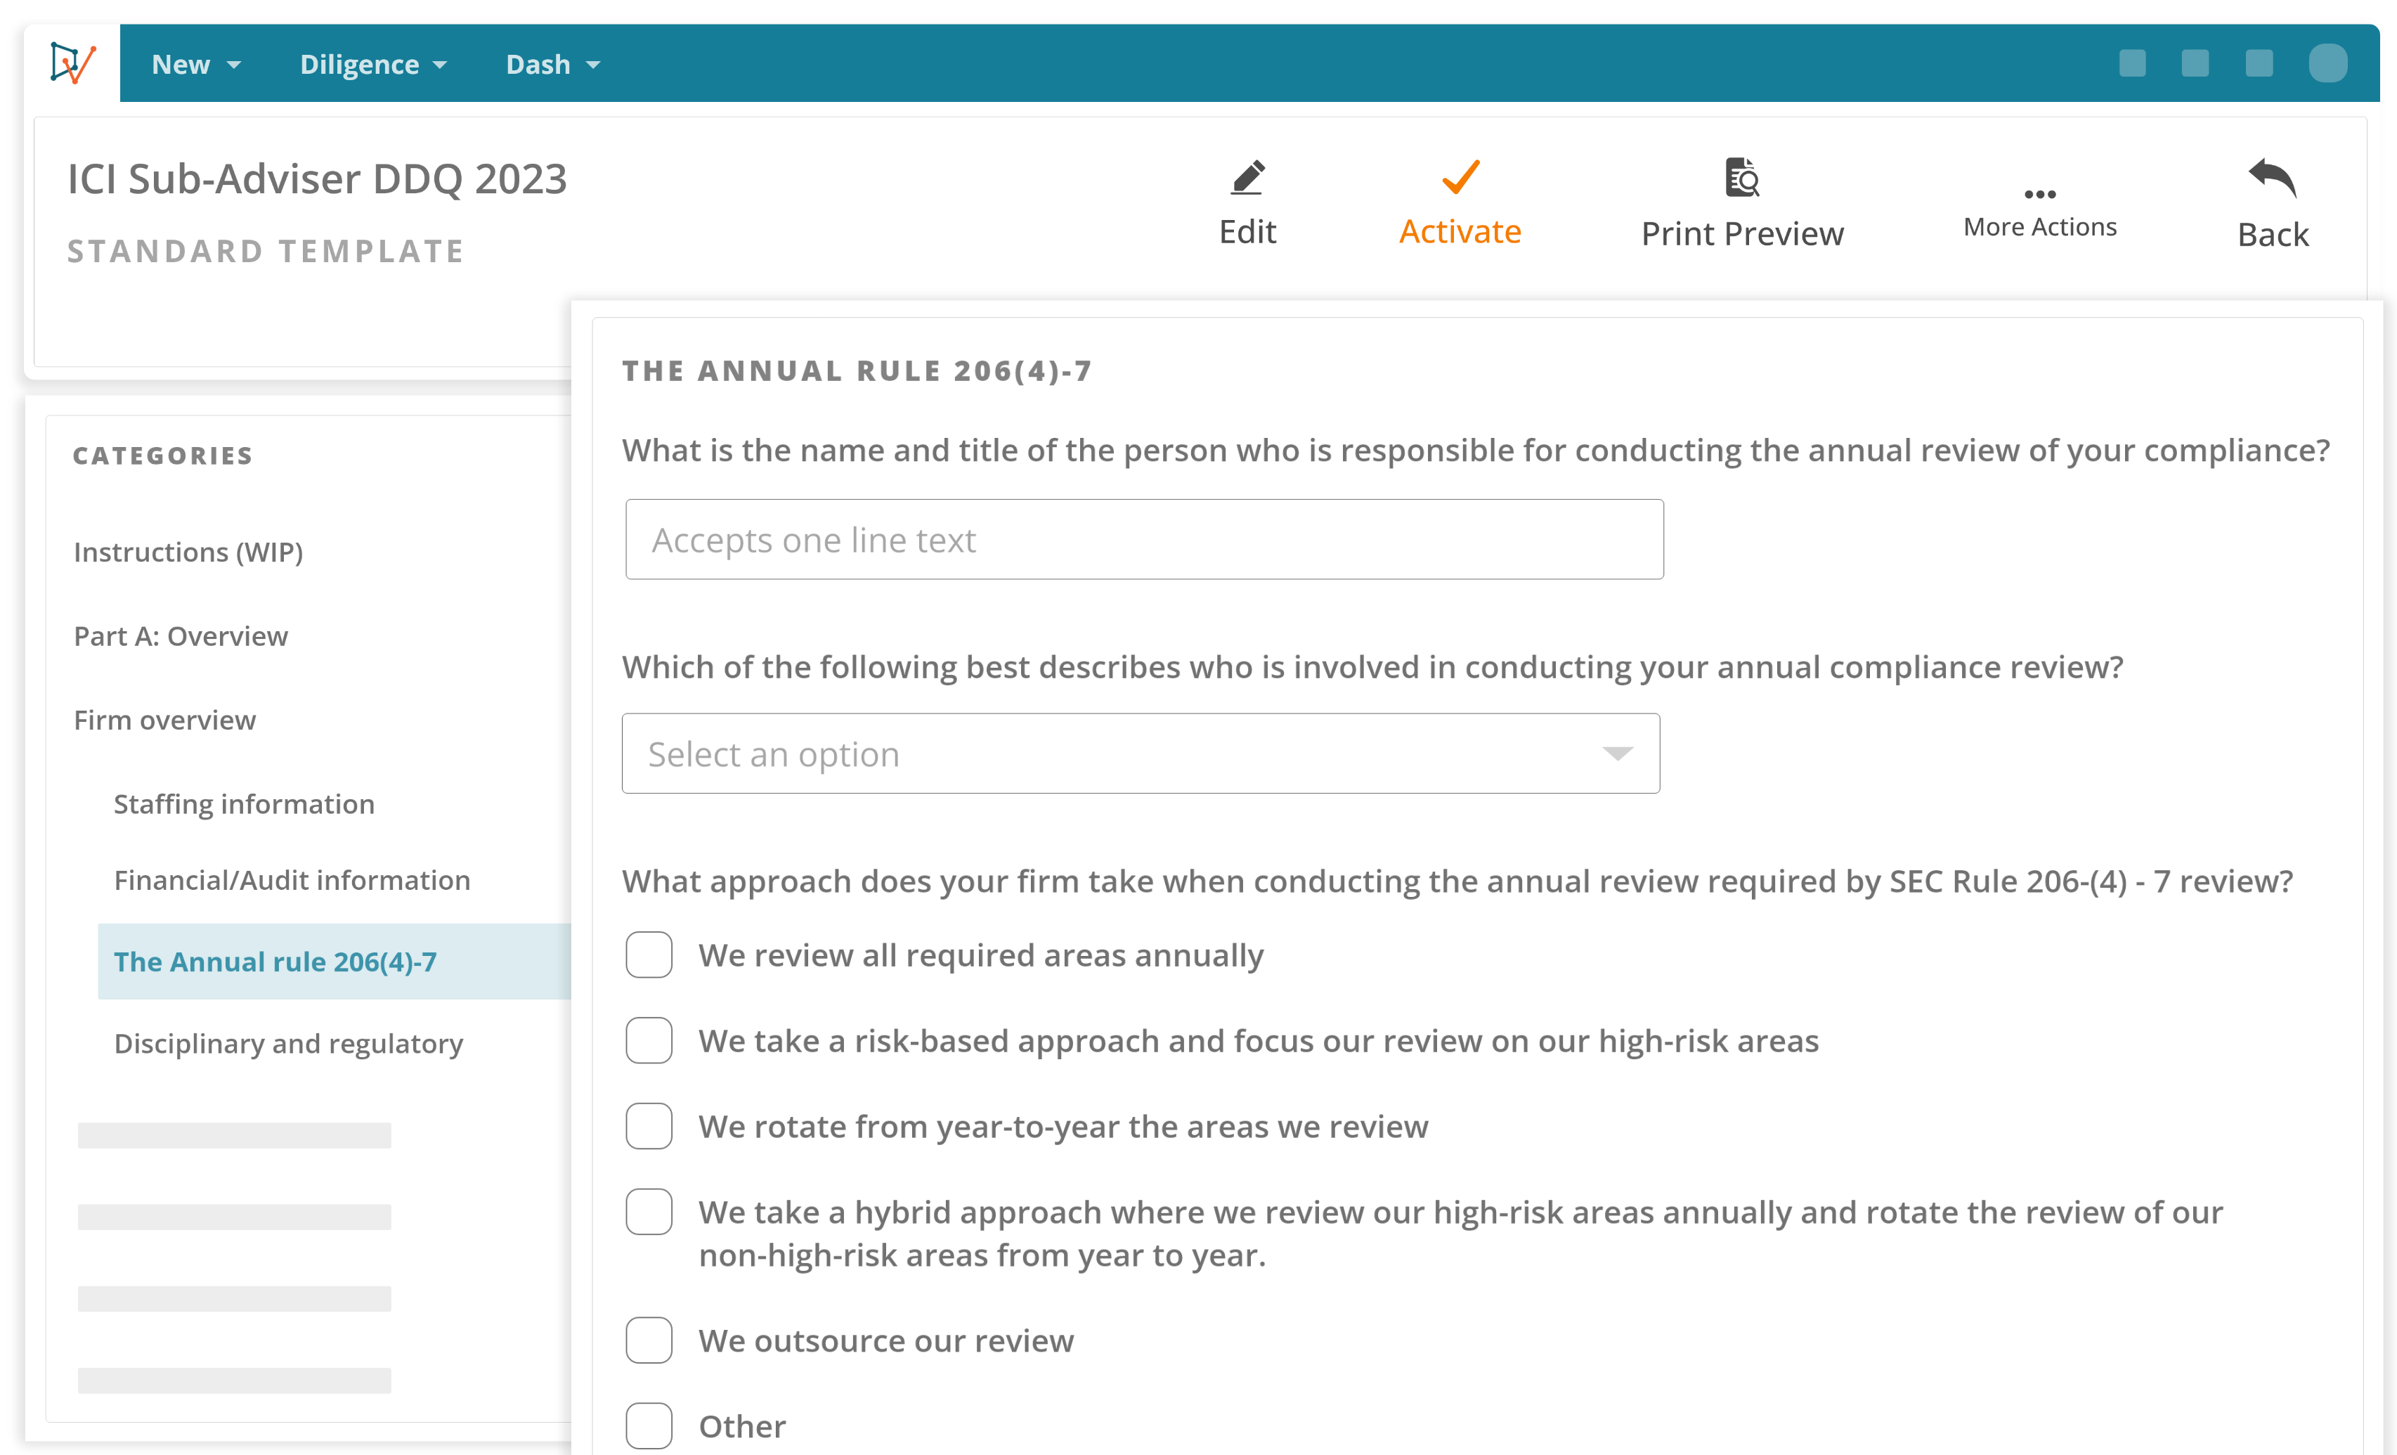Click the app logo icon
This screenshot has width=2397, height=1455.
tap(73, 63)
